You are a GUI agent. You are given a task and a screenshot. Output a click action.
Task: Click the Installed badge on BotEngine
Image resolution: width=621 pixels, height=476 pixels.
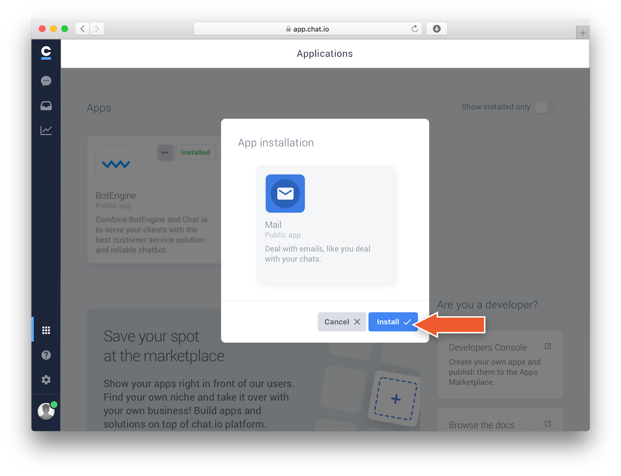click(195, 152)
